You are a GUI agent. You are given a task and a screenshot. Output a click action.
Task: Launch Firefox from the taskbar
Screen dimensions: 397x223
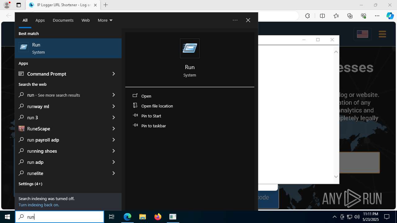click(158, 217)
